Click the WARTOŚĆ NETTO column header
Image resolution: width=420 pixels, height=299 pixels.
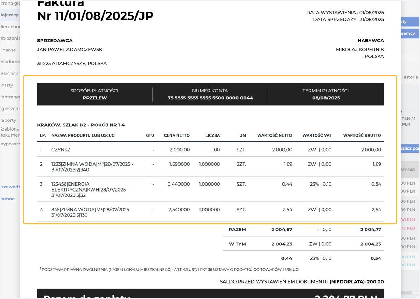pos(275,135)
